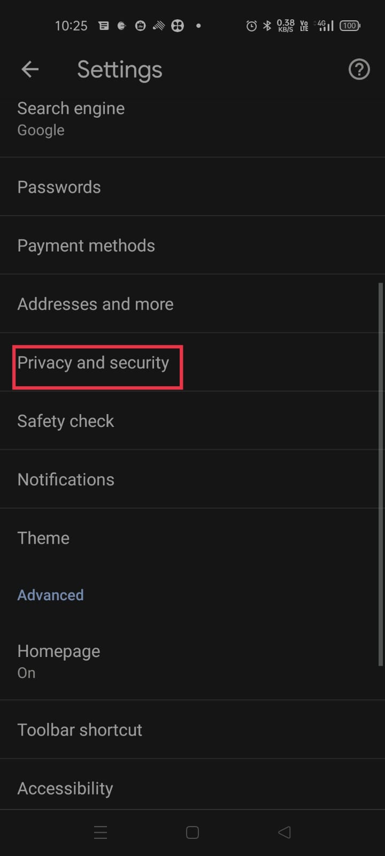Screen dimensions: 385x856
Task: Open Search engine setting
Action: [71, 119]
